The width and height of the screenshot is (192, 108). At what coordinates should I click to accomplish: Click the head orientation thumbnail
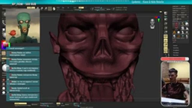coord(152,24)
